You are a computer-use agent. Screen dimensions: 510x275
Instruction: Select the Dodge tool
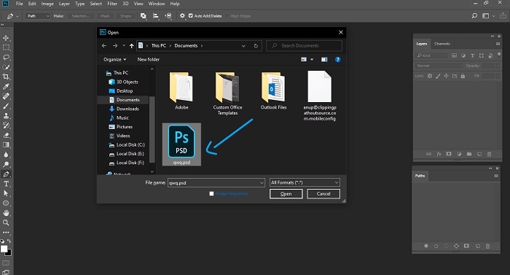(x=6, y=165)
